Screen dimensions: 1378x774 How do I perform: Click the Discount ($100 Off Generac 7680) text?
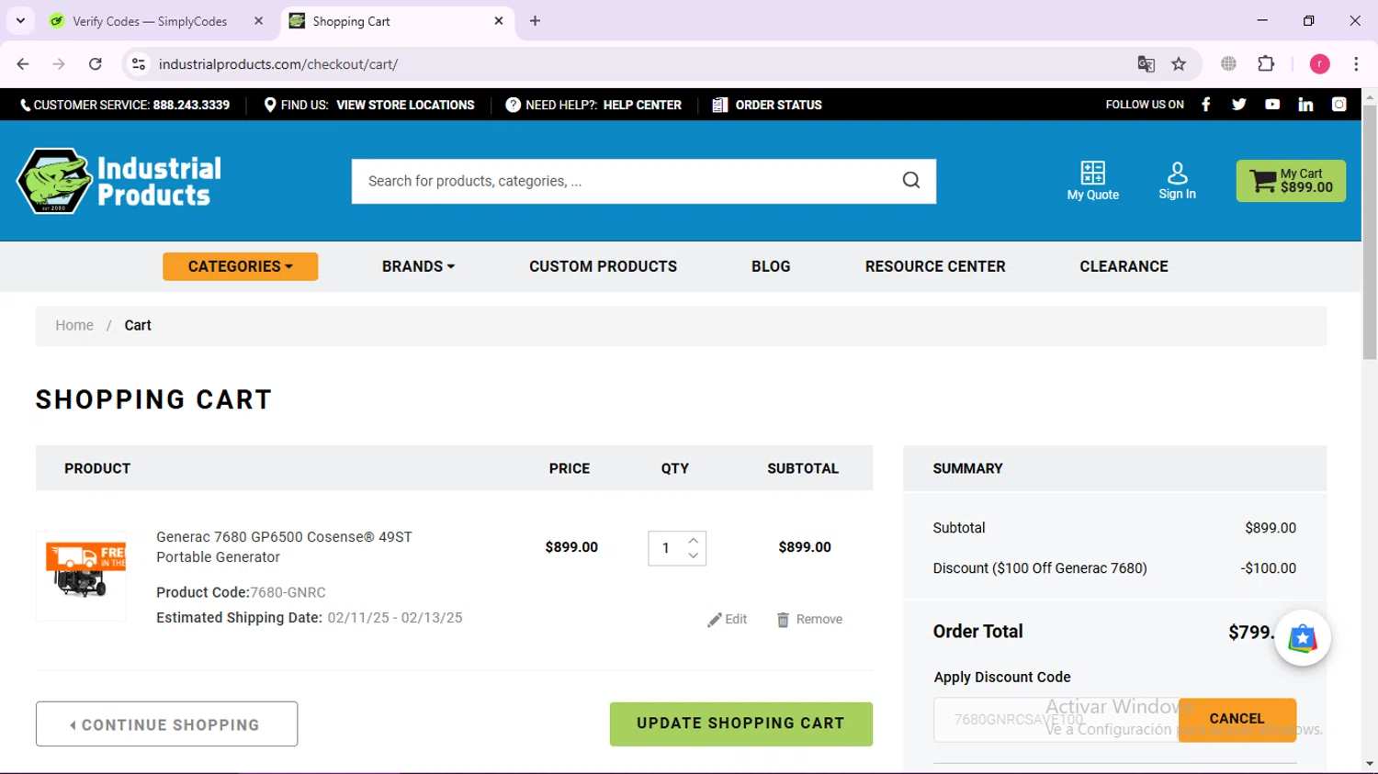[x=1040, y=568]
